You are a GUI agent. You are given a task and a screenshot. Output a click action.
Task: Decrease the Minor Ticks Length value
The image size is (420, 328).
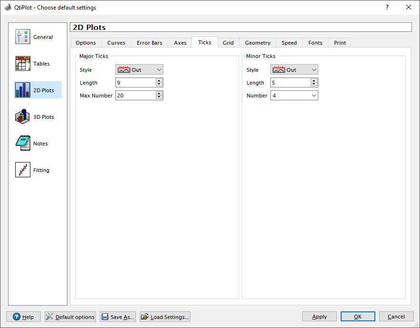(314, 85)
